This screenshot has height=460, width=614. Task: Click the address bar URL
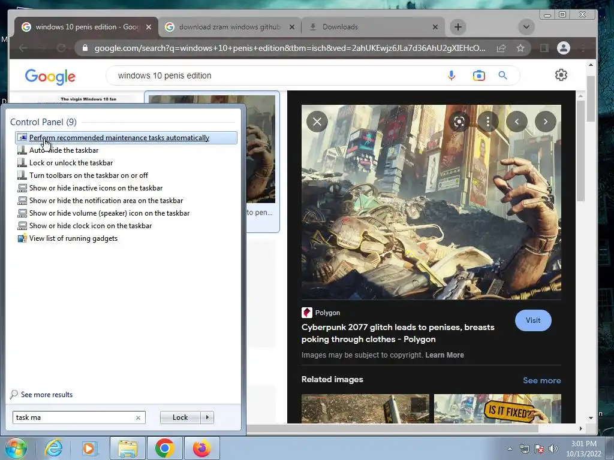(x=290, y=48)
